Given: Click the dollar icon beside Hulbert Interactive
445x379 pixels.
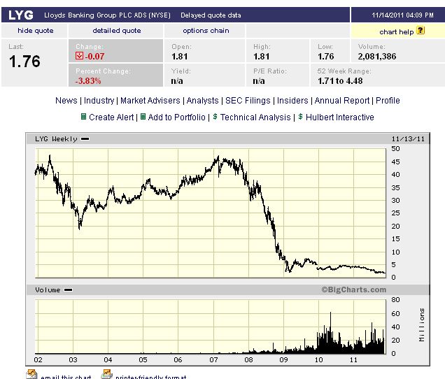Looking at the screenshot, I should pyautogui.click(x=299, y=117).
